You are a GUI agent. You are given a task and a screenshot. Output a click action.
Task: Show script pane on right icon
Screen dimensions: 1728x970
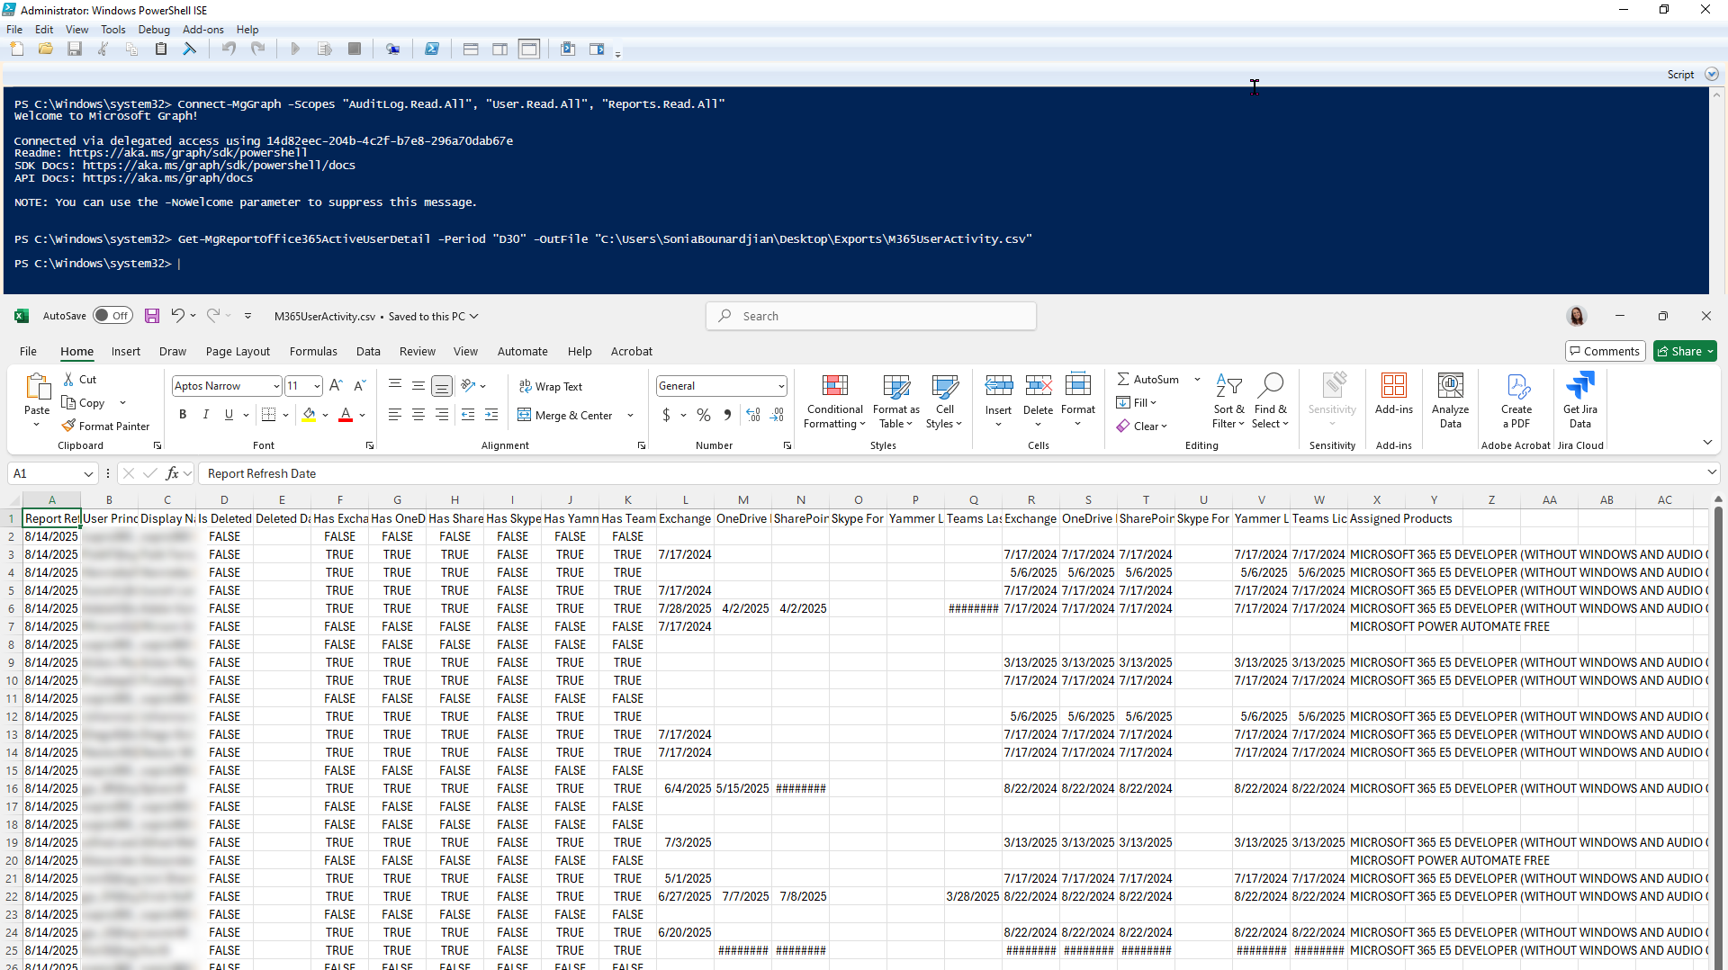click(x=500, y=49)
